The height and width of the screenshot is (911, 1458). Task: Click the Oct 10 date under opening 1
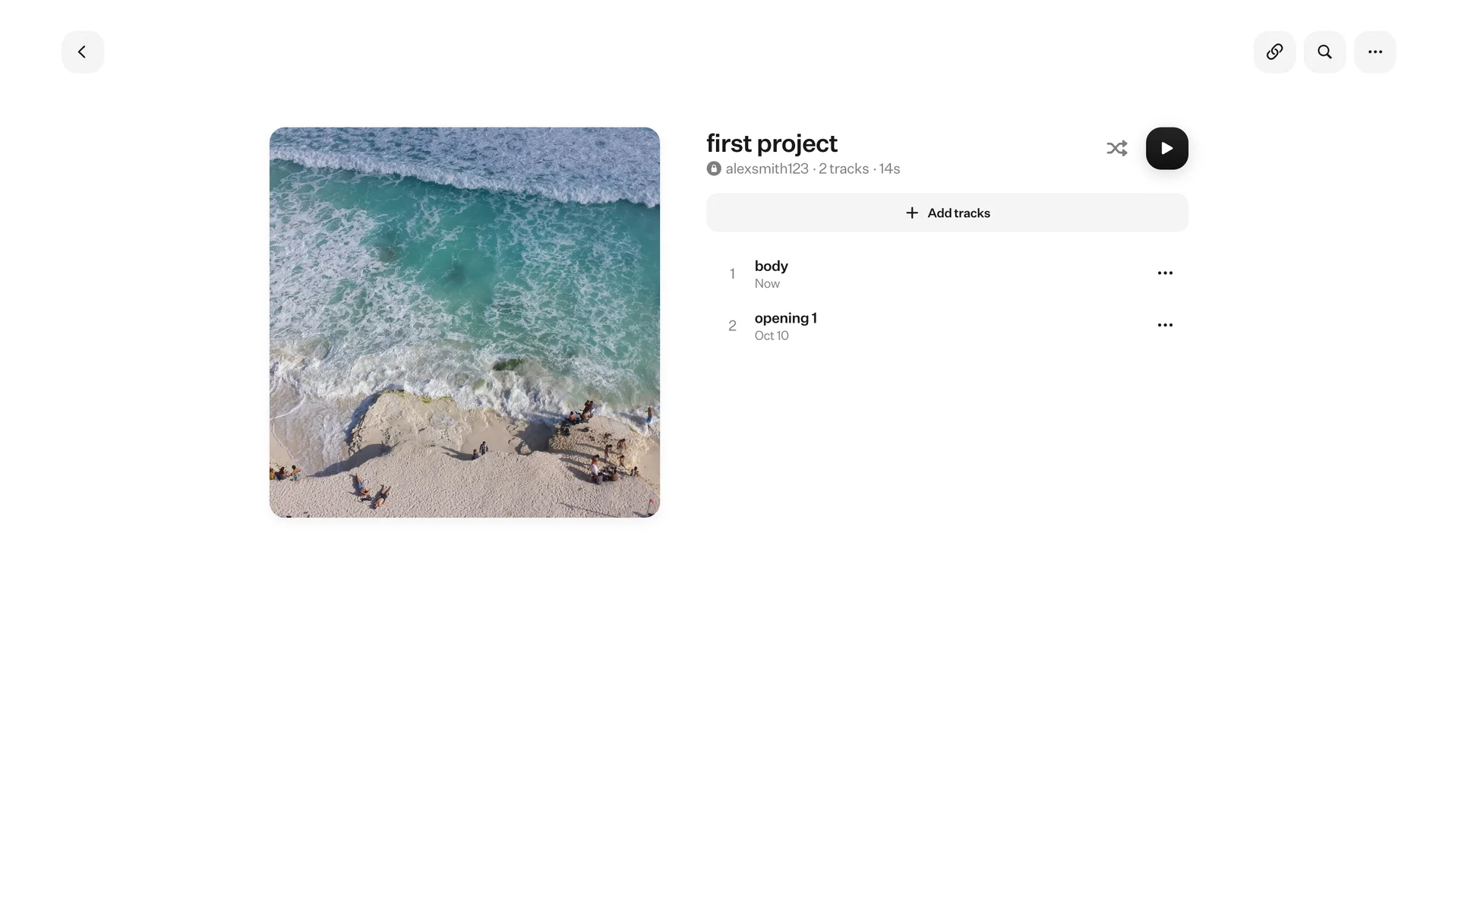pos(772,336)
